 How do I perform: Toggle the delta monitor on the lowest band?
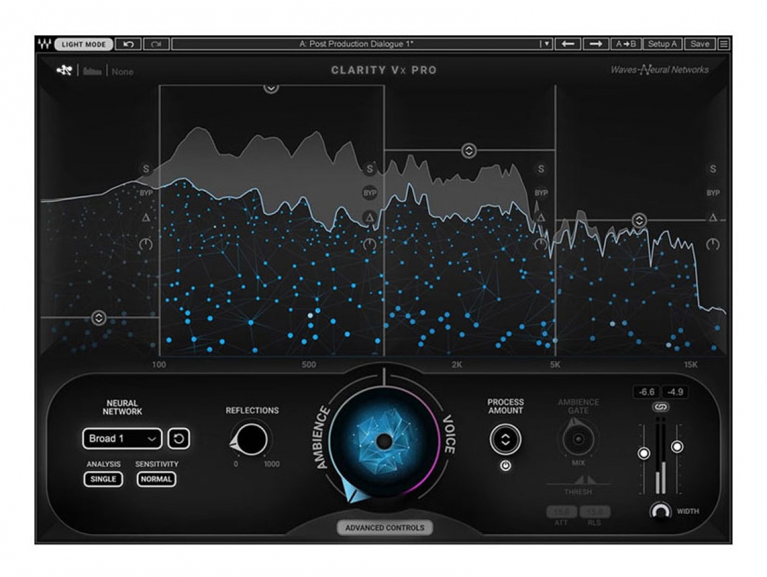pyautogui.click(x=146, y=218)
